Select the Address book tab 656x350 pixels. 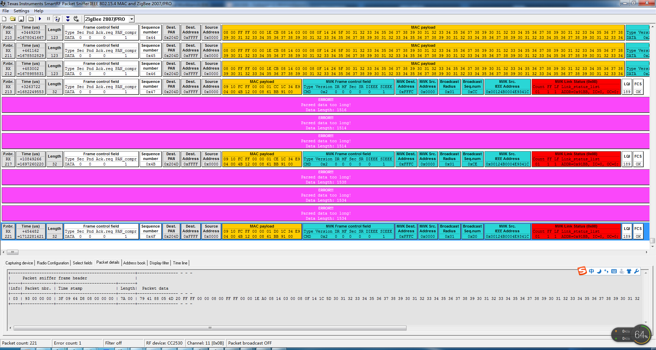tap(134, 263)
